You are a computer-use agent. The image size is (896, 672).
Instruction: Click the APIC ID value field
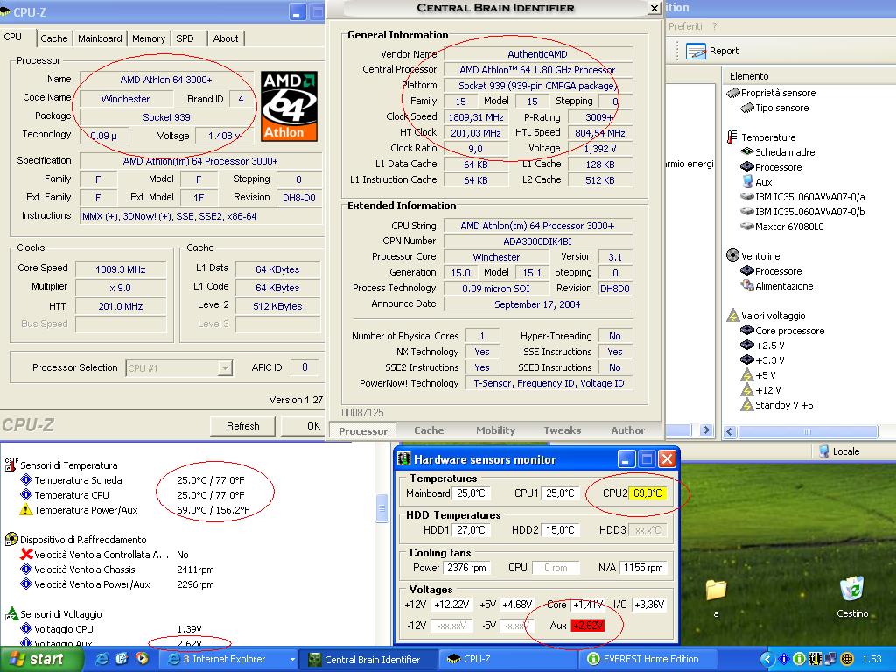tap(304, 367)
